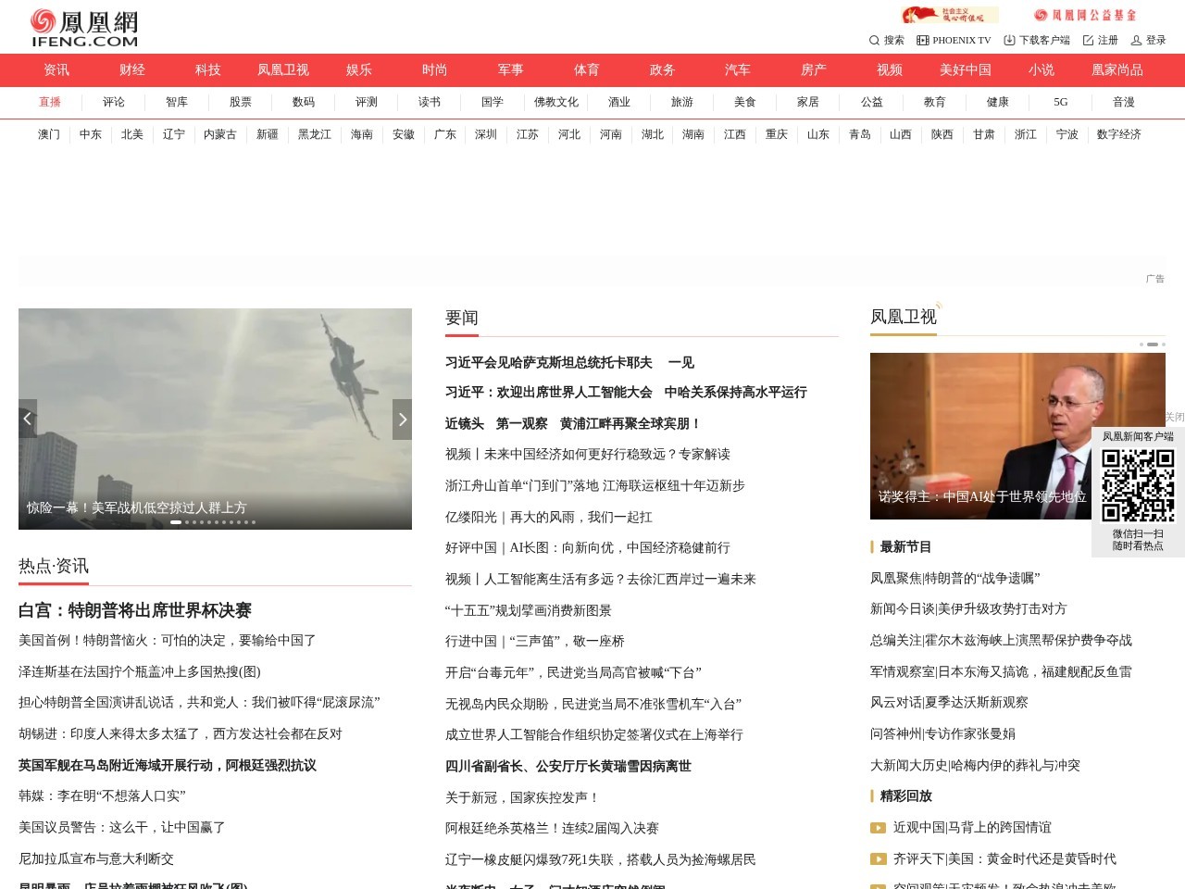Image resolution: width=1185 pixels, height=889 pixels.
Task: Open the 社会主义核心价值观 banner
Action: point(950,15)
